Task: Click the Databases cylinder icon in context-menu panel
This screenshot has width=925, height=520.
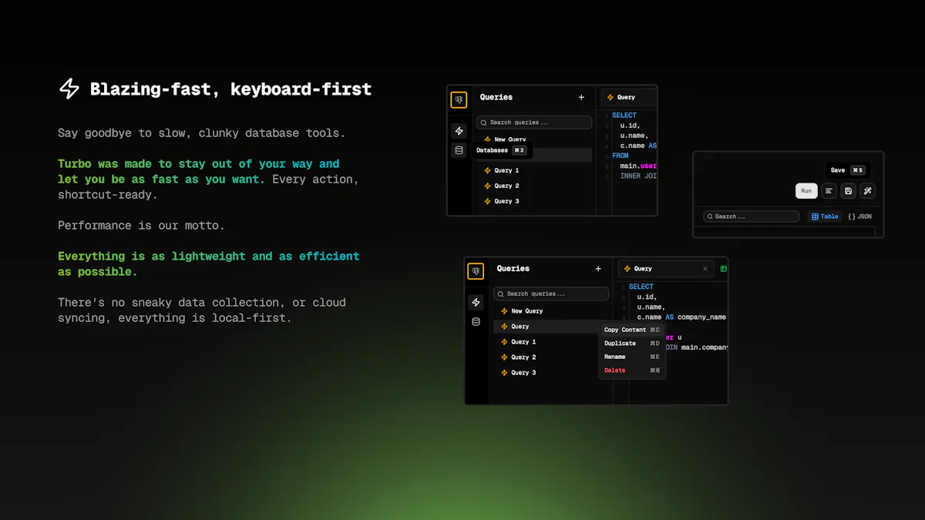Action: tap(476, 322)
